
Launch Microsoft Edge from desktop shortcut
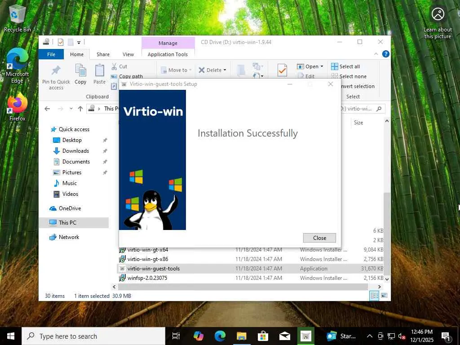(17, 66)
